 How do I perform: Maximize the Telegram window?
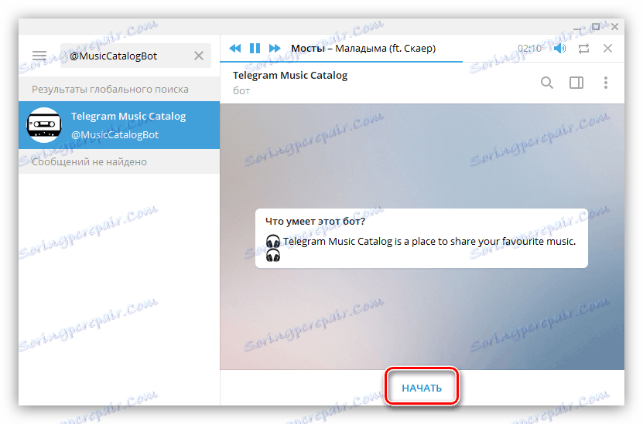click(x=596, y=26)
